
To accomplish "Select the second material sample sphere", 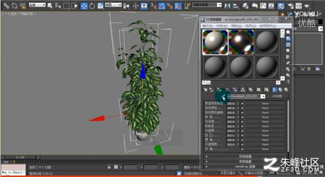I will click(x=241, y=42).
